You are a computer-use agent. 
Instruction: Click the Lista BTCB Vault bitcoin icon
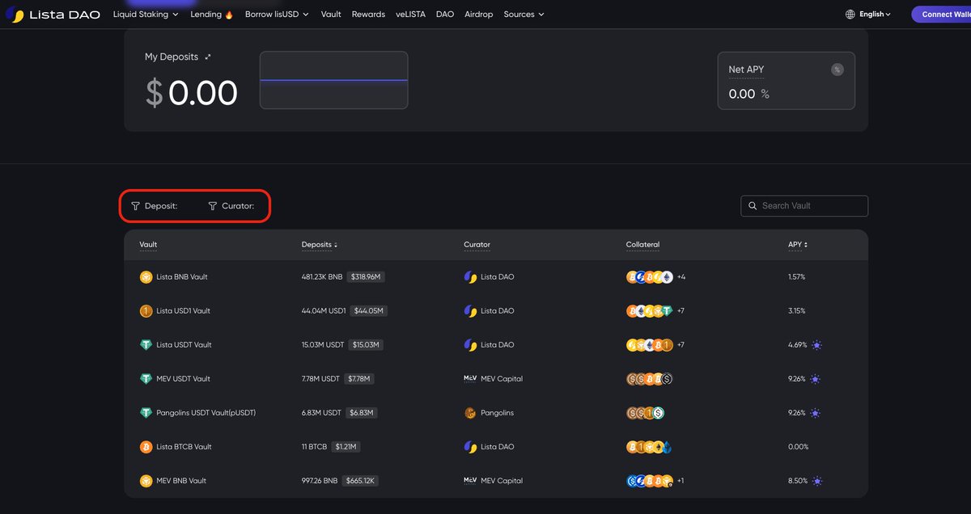coord(146,447)
